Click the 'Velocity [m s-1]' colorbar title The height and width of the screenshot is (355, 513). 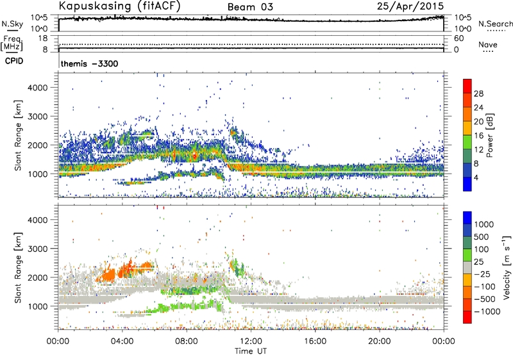pos(507,267)
